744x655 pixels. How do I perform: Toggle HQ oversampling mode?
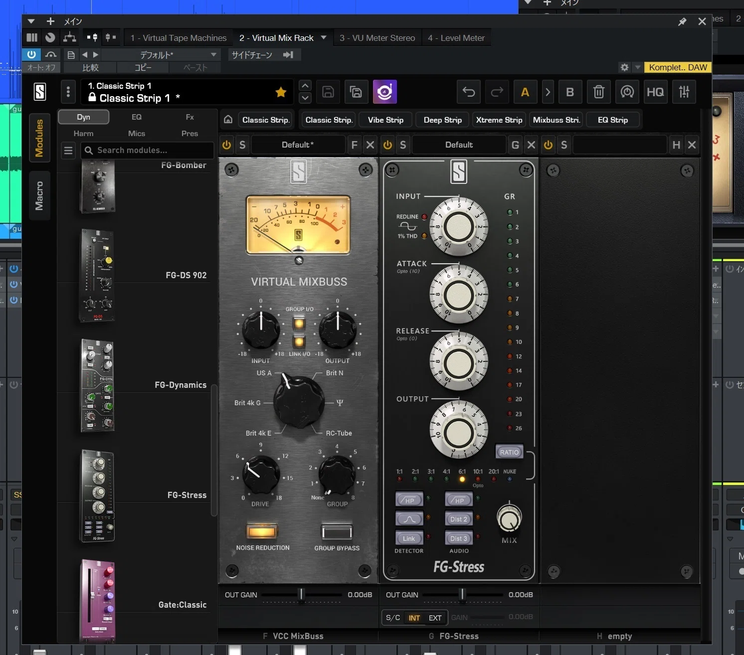655,92
